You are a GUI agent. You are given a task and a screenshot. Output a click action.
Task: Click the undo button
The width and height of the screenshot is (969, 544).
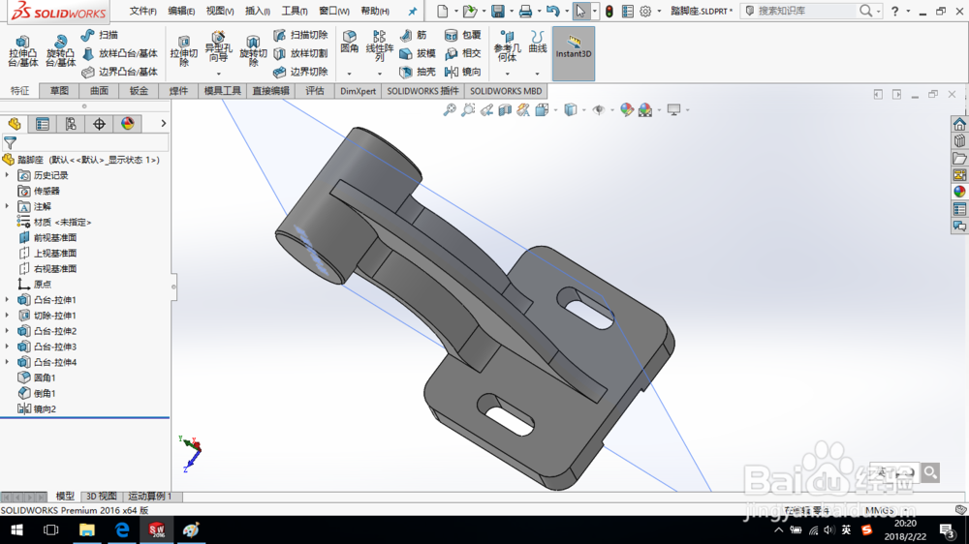click(x=552, y=11)
